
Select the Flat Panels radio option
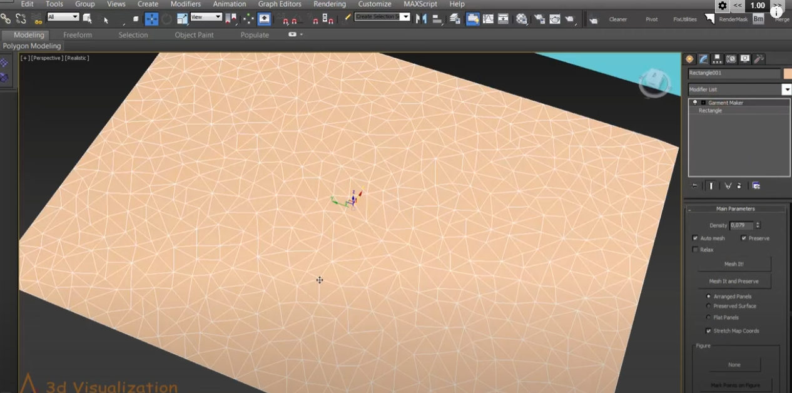pos(708,317)
